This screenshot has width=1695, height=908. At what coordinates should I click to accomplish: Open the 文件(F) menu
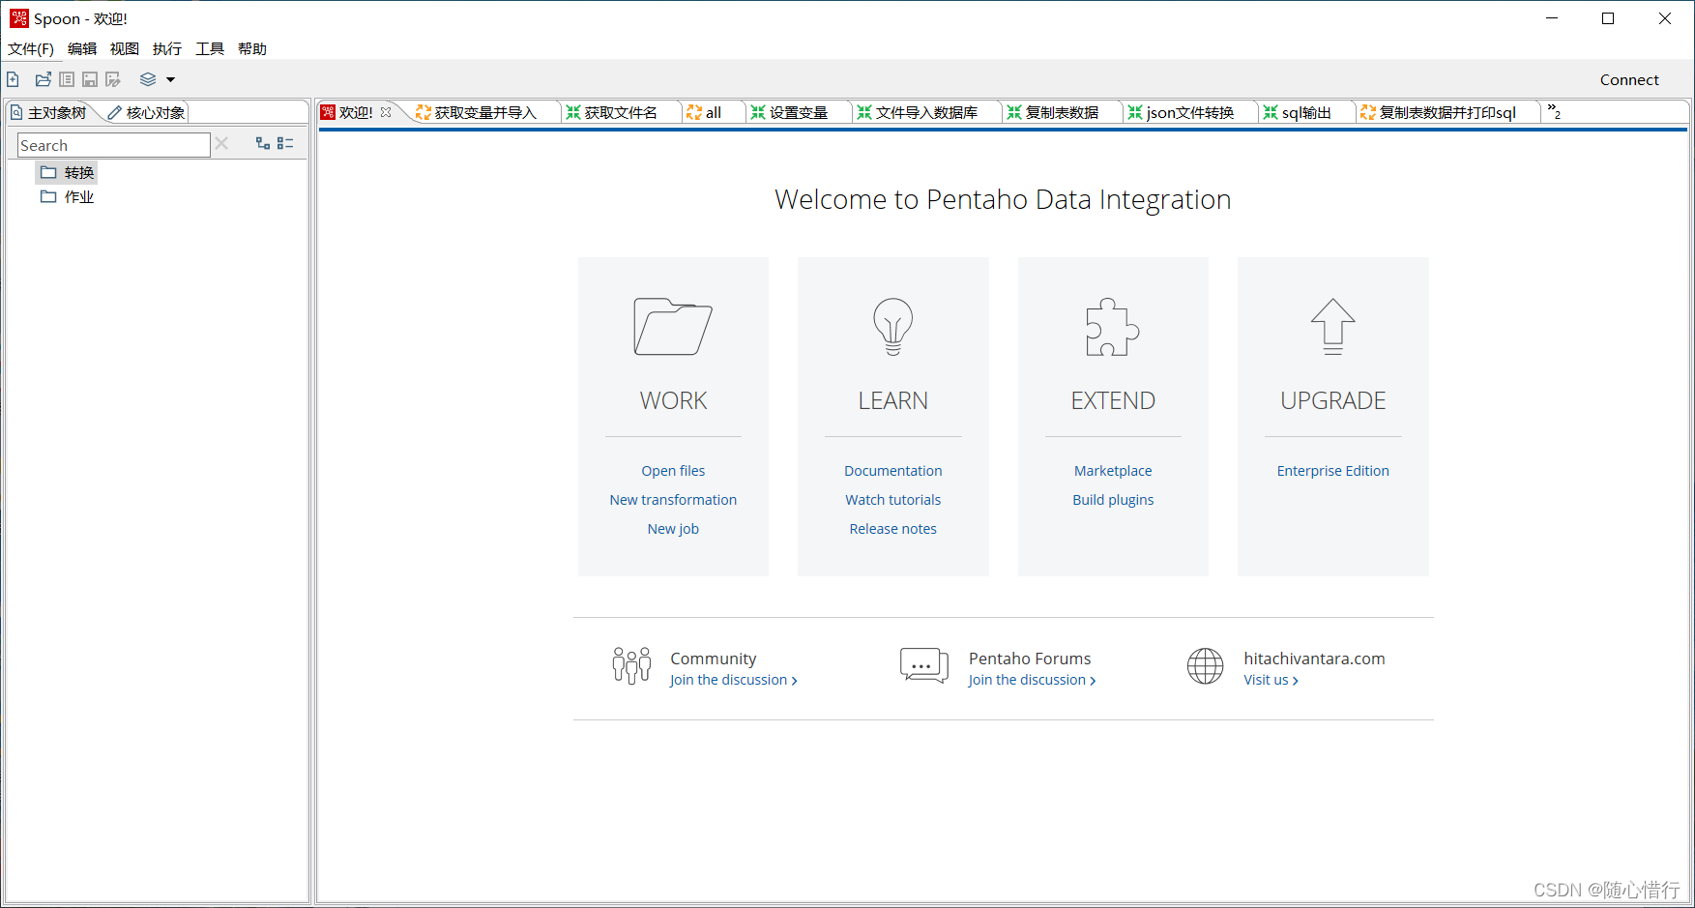(x=31, y=48)
